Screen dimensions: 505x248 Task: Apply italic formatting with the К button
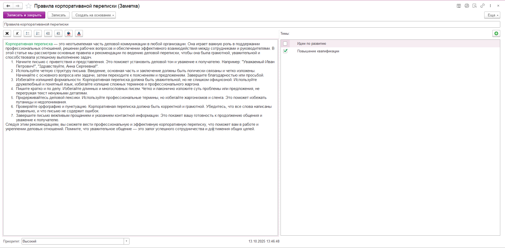(x=17, y=33)
